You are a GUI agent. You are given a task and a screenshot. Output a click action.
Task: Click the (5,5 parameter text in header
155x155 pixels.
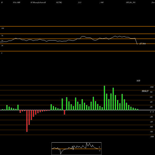80,2
